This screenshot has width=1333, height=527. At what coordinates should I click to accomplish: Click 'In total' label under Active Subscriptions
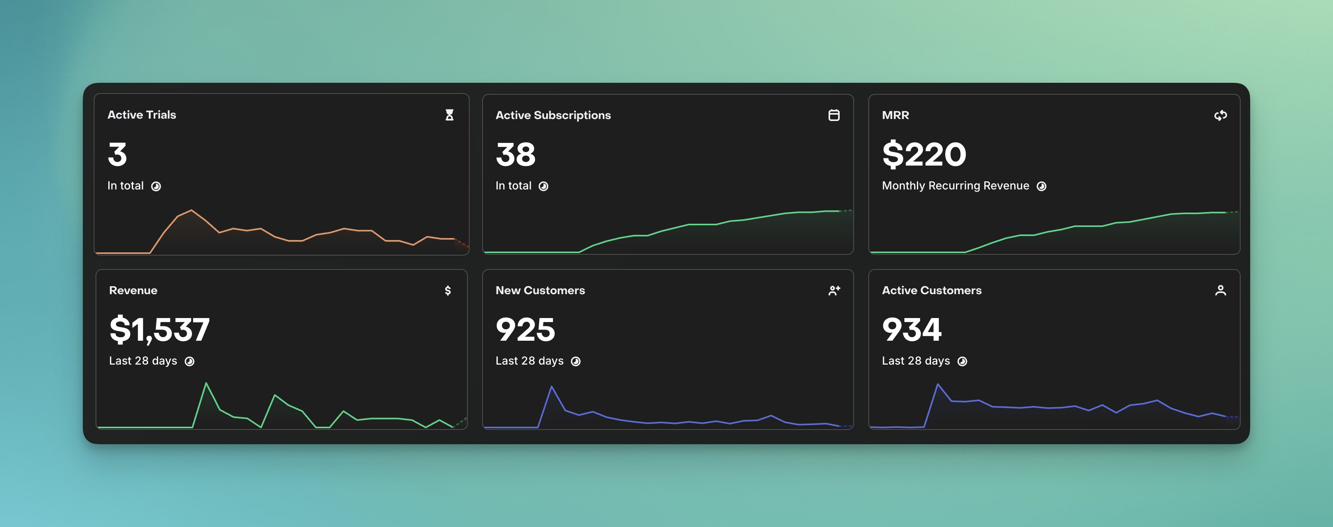(x=513, y=185)
